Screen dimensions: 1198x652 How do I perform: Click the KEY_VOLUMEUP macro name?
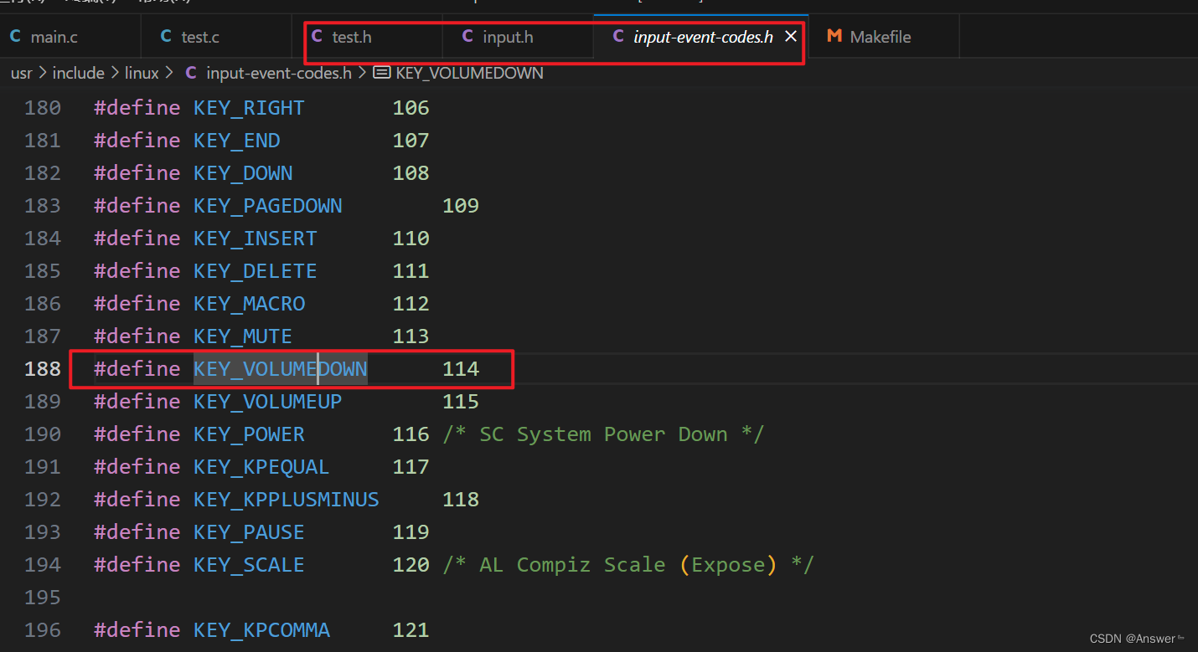268,402
